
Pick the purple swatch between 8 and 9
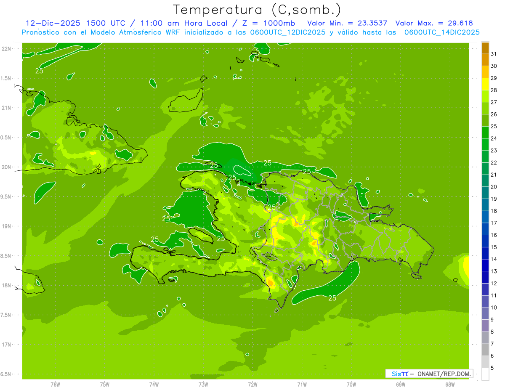click(x=485, y=326)
